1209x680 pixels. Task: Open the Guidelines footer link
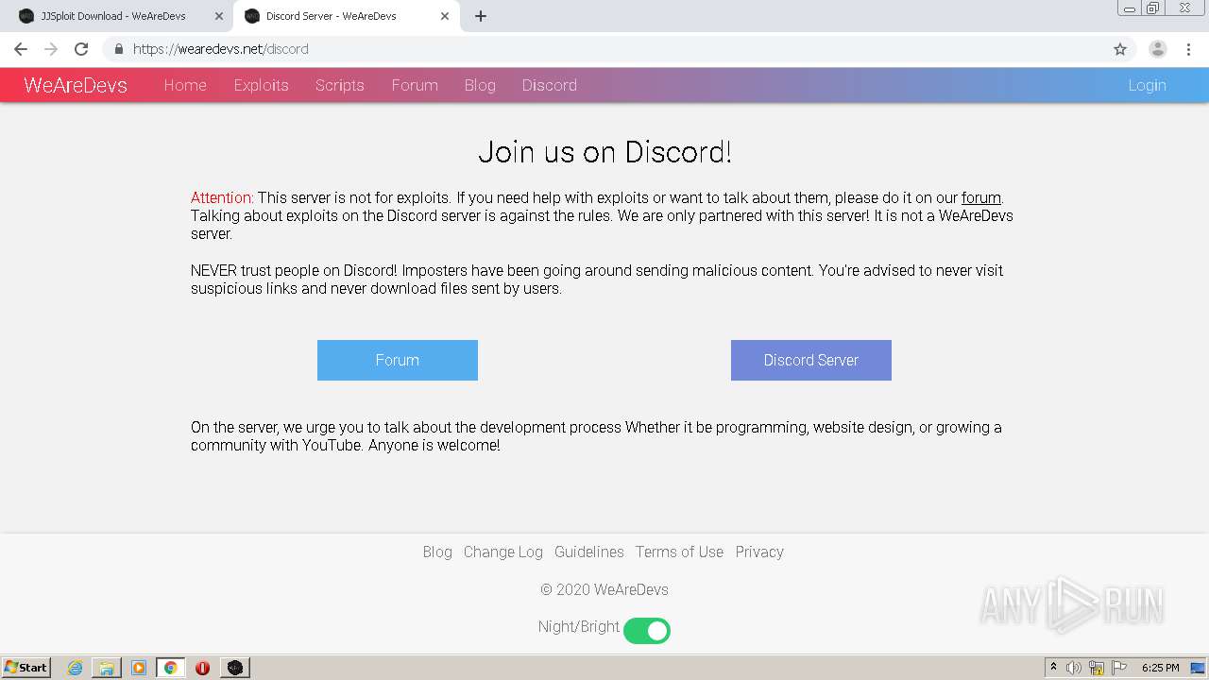[x=588, y=552]
